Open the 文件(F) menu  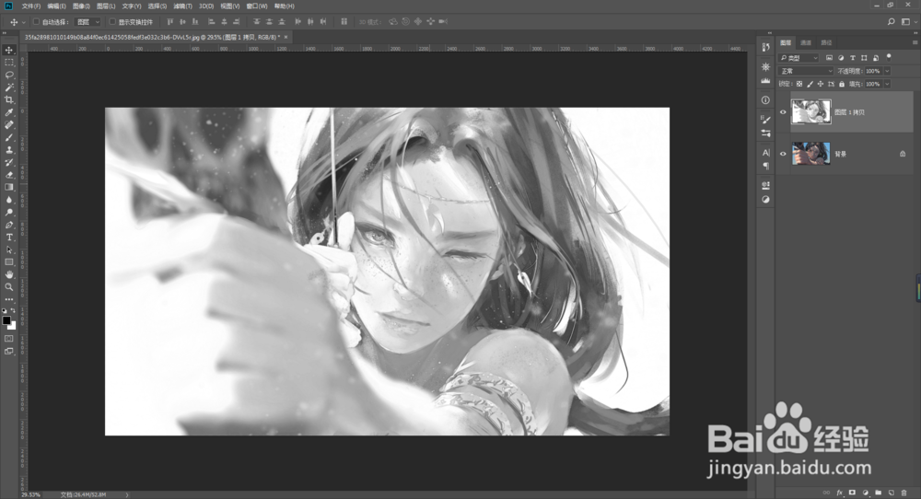31,6
